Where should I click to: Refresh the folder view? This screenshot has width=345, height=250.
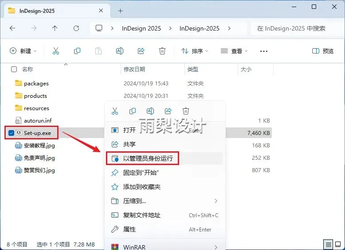[x=76, y=28]
